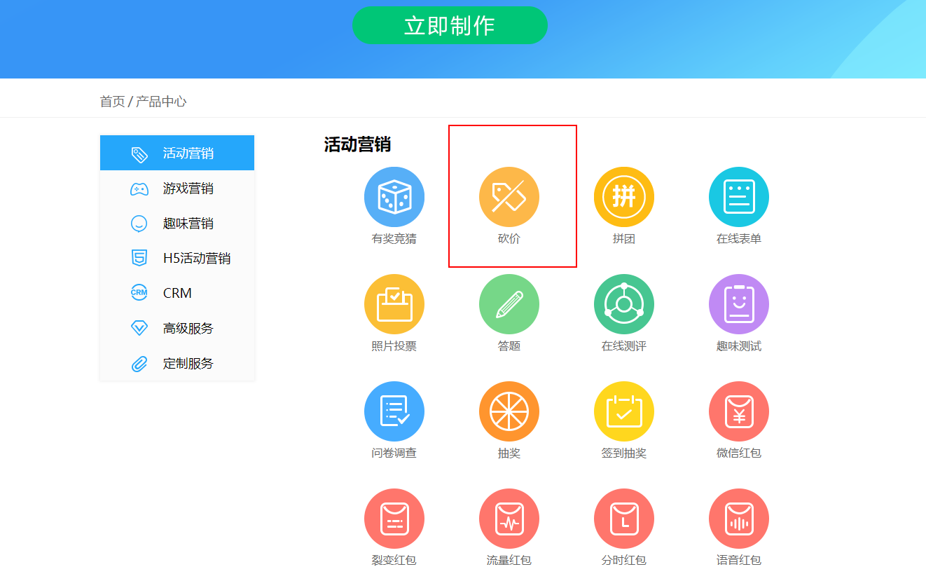Viewport: 926px width, 588px height.
Task: Select 高级服务 in the sidebar
Action: coord(177,328)
